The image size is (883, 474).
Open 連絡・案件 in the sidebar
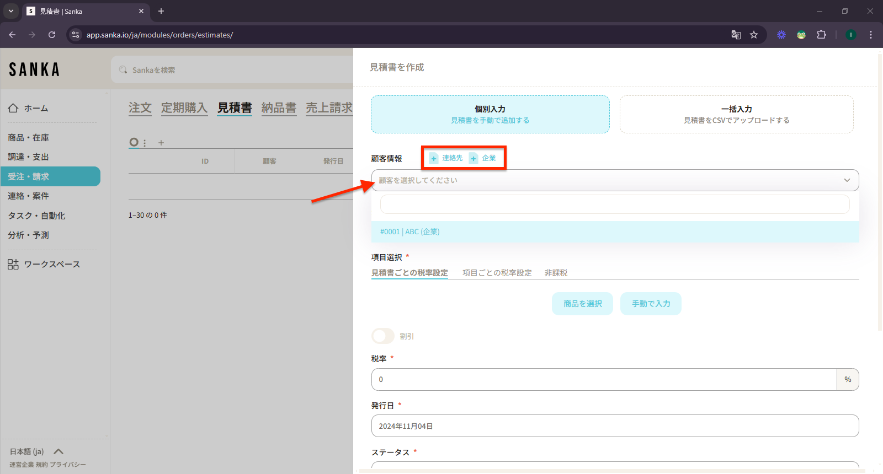click(x=29, y=196)
